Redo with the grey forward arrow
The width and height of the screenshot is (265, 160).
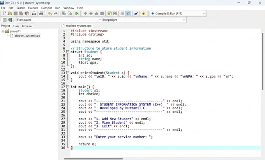click(55, 14)
